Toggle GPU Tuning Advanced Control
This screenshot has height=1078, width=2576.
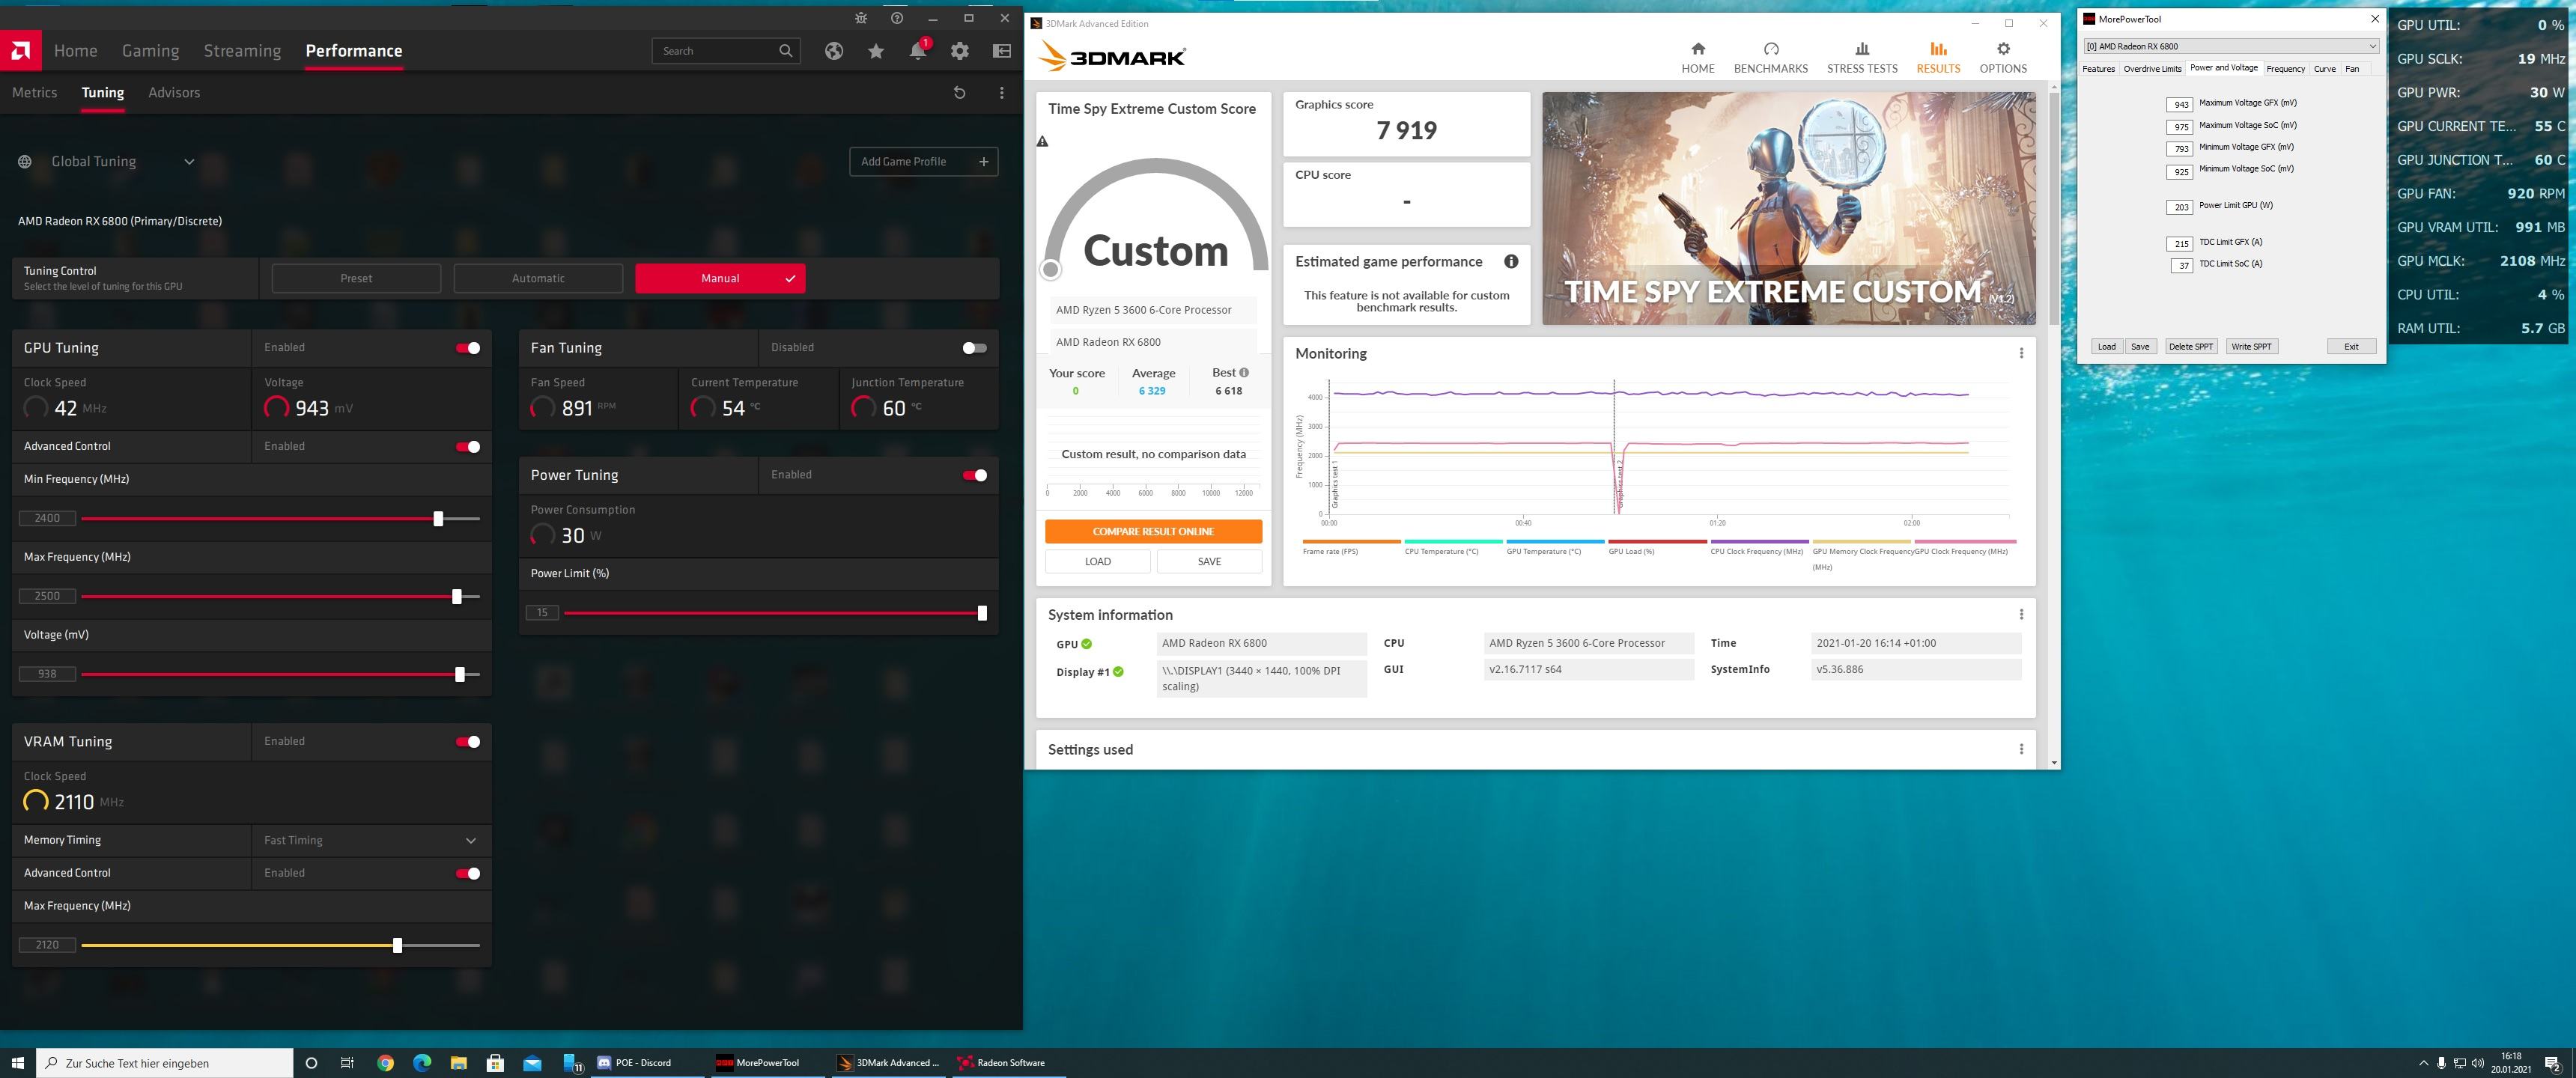click(468, 447)
